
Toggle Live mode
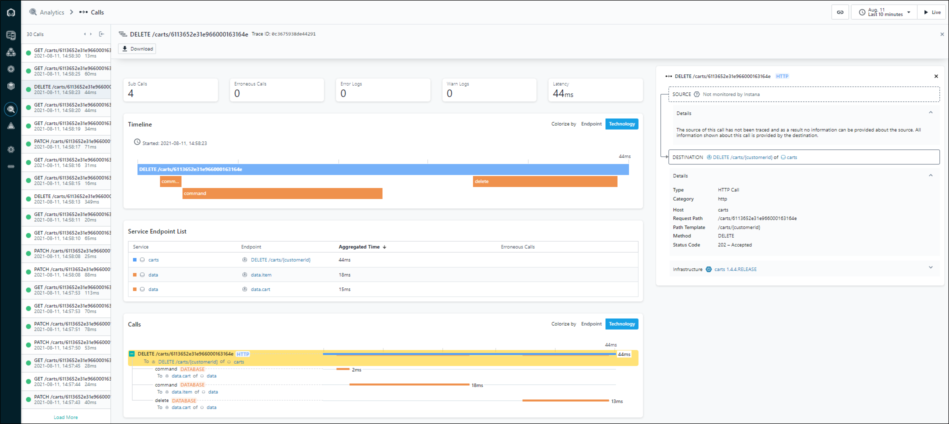pos(931,12)
